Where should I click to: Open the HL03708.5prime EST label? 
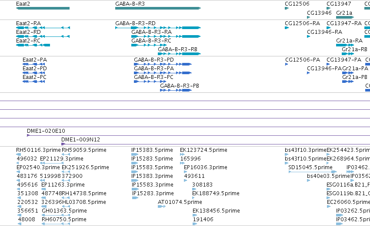[84, 202]
